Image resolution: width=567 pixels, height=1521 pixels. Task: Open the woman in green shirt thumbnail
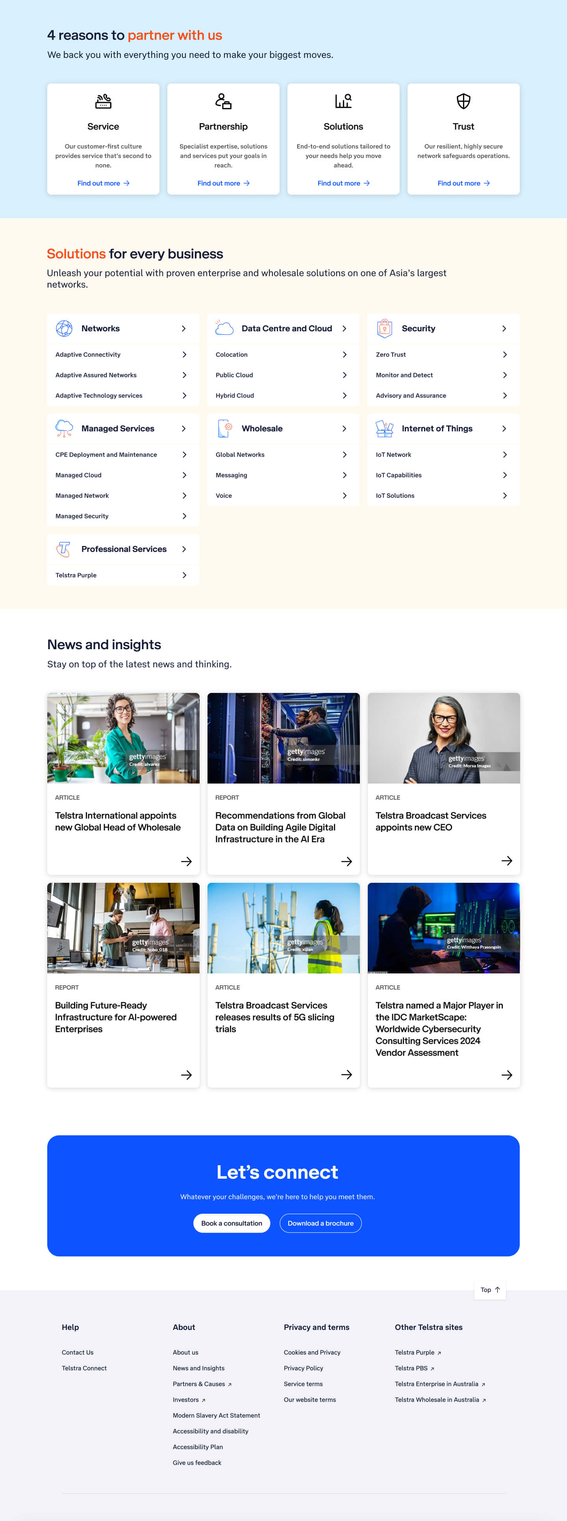click(x=123, y=738)
